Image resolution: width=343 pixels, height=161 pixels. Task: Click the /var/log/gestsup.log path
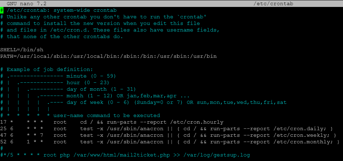(216, 155)
